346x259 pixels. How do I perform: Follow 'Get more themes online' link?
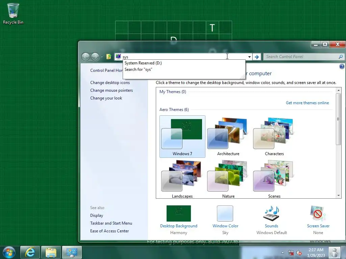[x=307, y=103]
